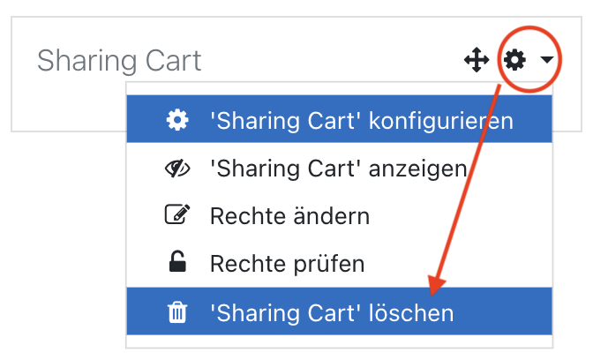Open Rechte ändern

[339, 216]
